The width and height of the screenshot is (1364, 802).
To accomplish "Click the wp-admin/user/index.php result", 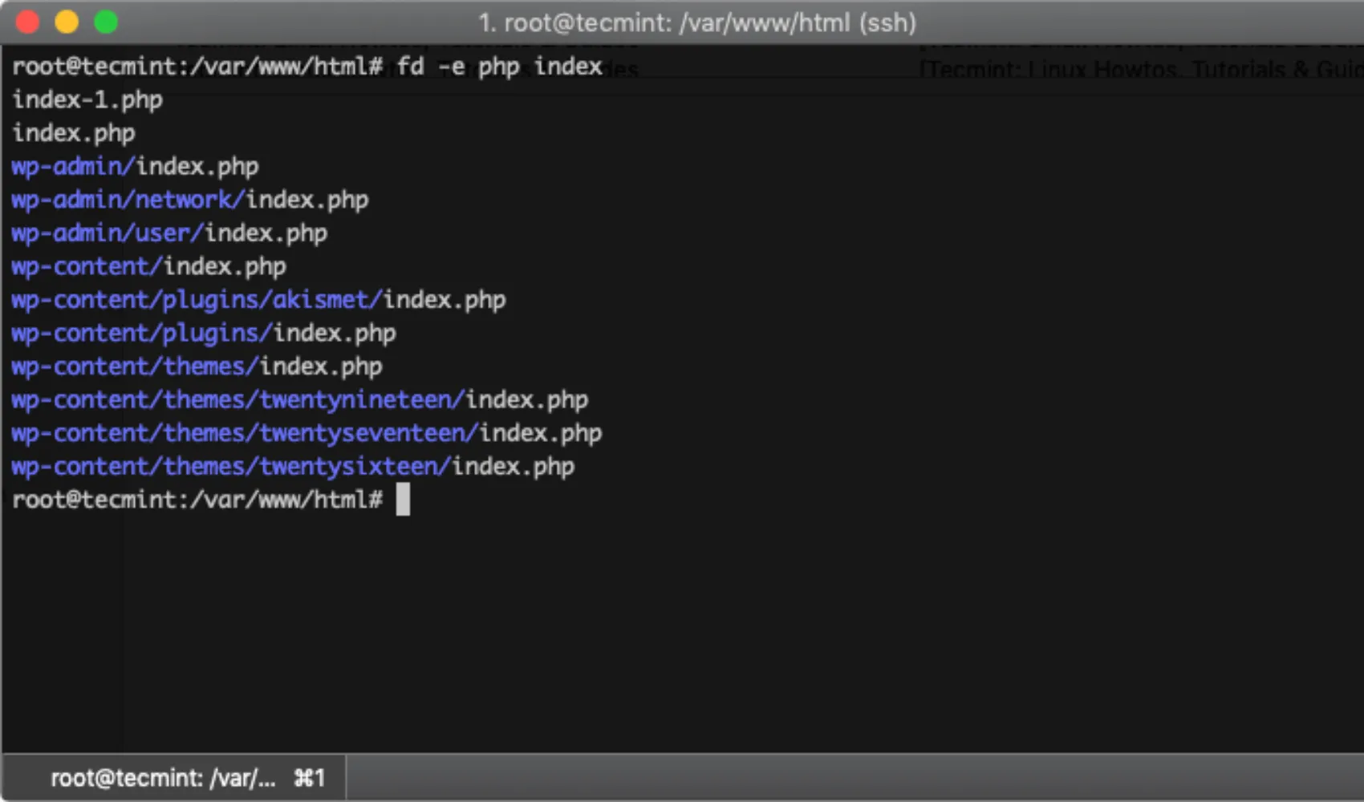I will 169,233.
